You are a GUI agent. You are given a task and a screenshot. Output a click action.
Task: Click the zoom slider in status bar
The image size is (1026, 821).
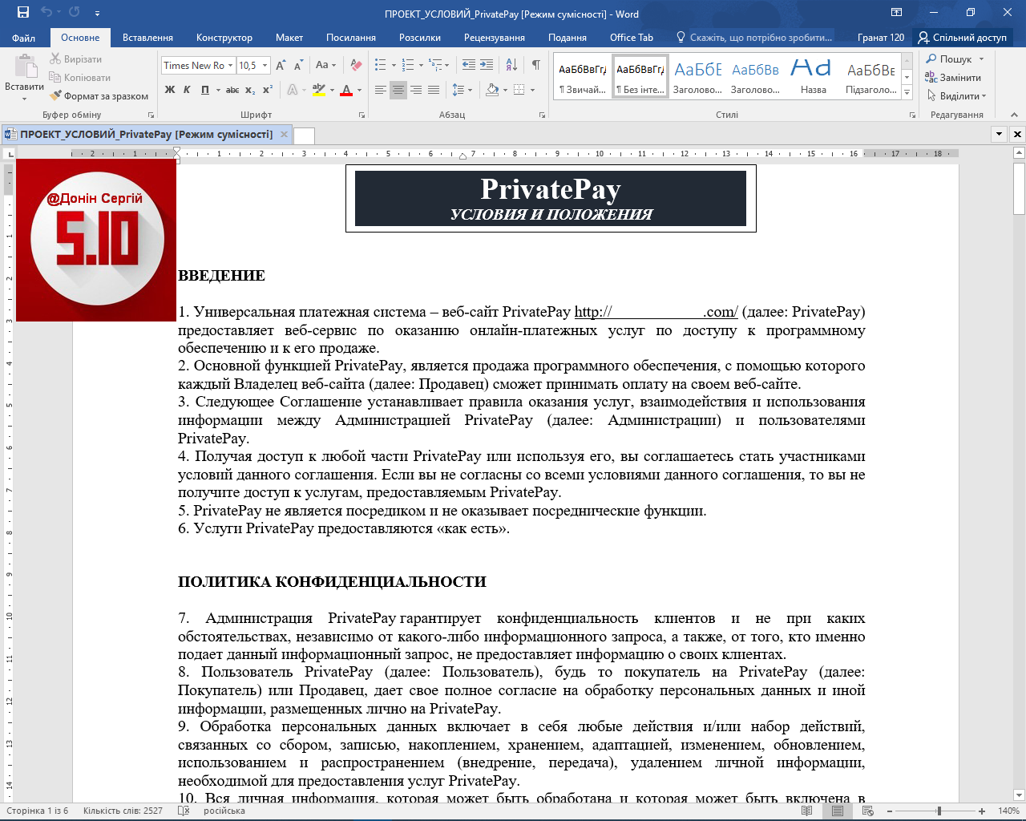[x=939, y=811]
